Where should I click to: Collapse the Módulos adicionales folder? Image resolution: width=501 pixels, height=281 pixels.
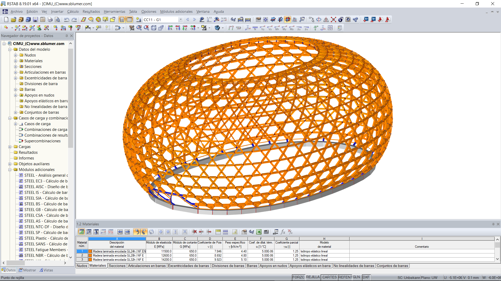9,170
